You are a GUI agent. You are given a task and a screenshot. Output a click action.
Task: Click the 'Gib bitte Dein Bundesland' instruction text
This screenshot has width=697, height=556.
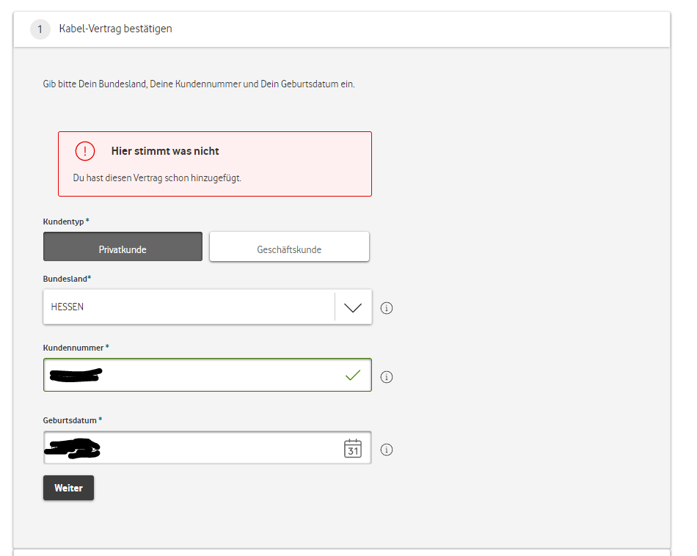[x=199, y=84]
